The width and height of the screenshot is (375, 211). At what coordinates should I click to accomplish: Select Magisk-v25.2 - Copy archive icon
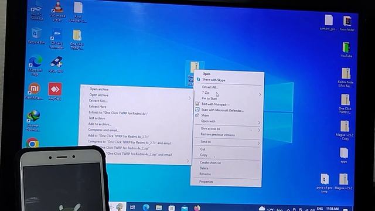tap(345, 130)
